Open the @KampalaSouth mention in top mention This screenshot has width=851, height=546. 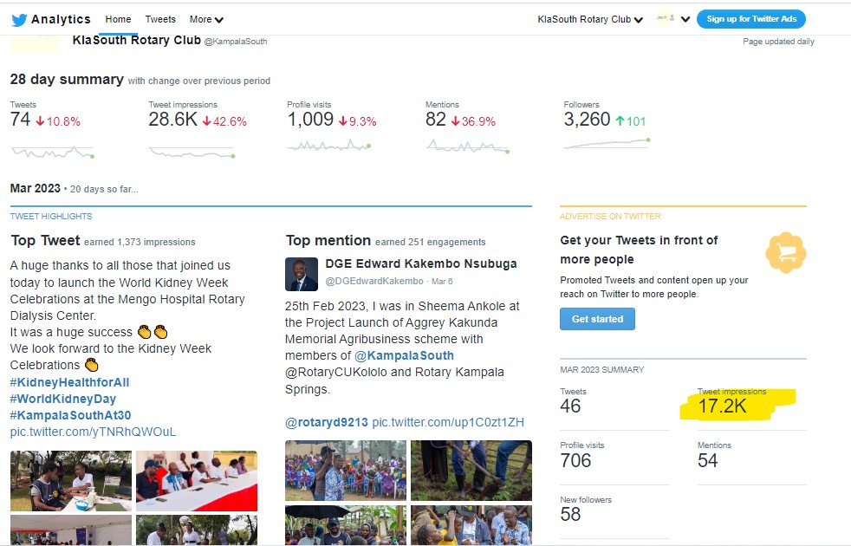coord(404,355)
